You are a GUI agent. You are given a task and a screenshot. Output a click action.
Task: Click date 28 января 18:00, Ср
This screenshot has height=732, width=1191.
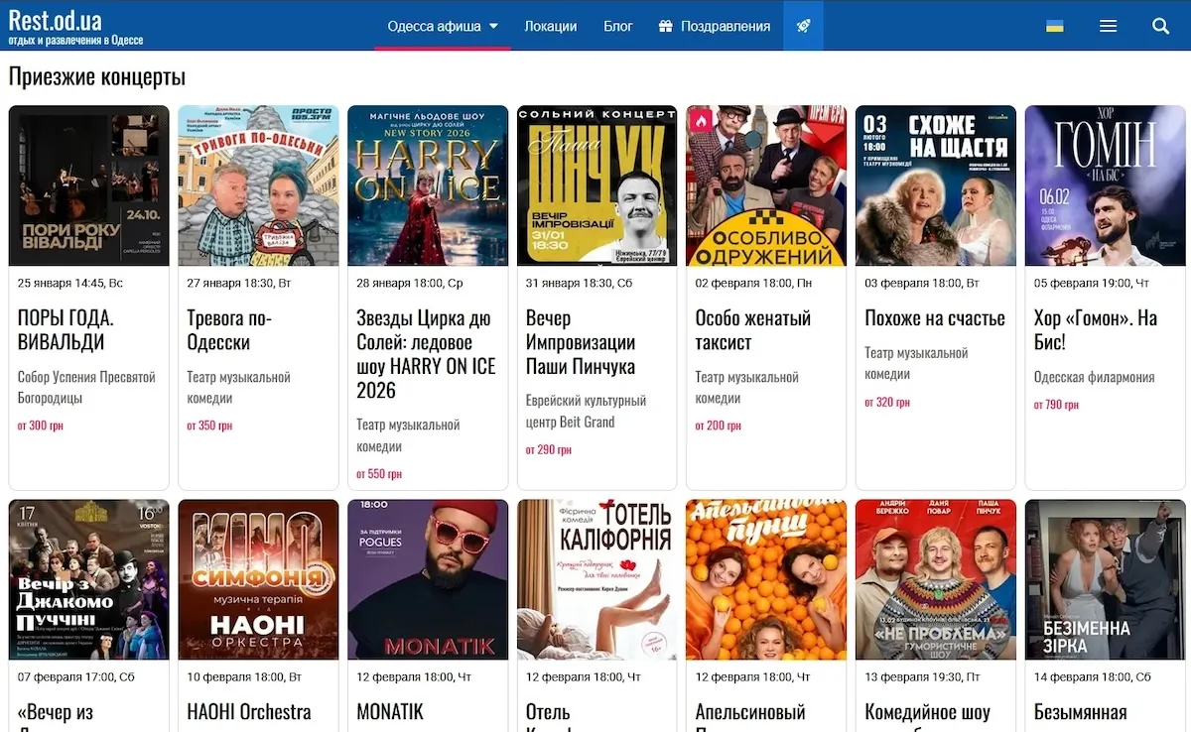[410, 284]
